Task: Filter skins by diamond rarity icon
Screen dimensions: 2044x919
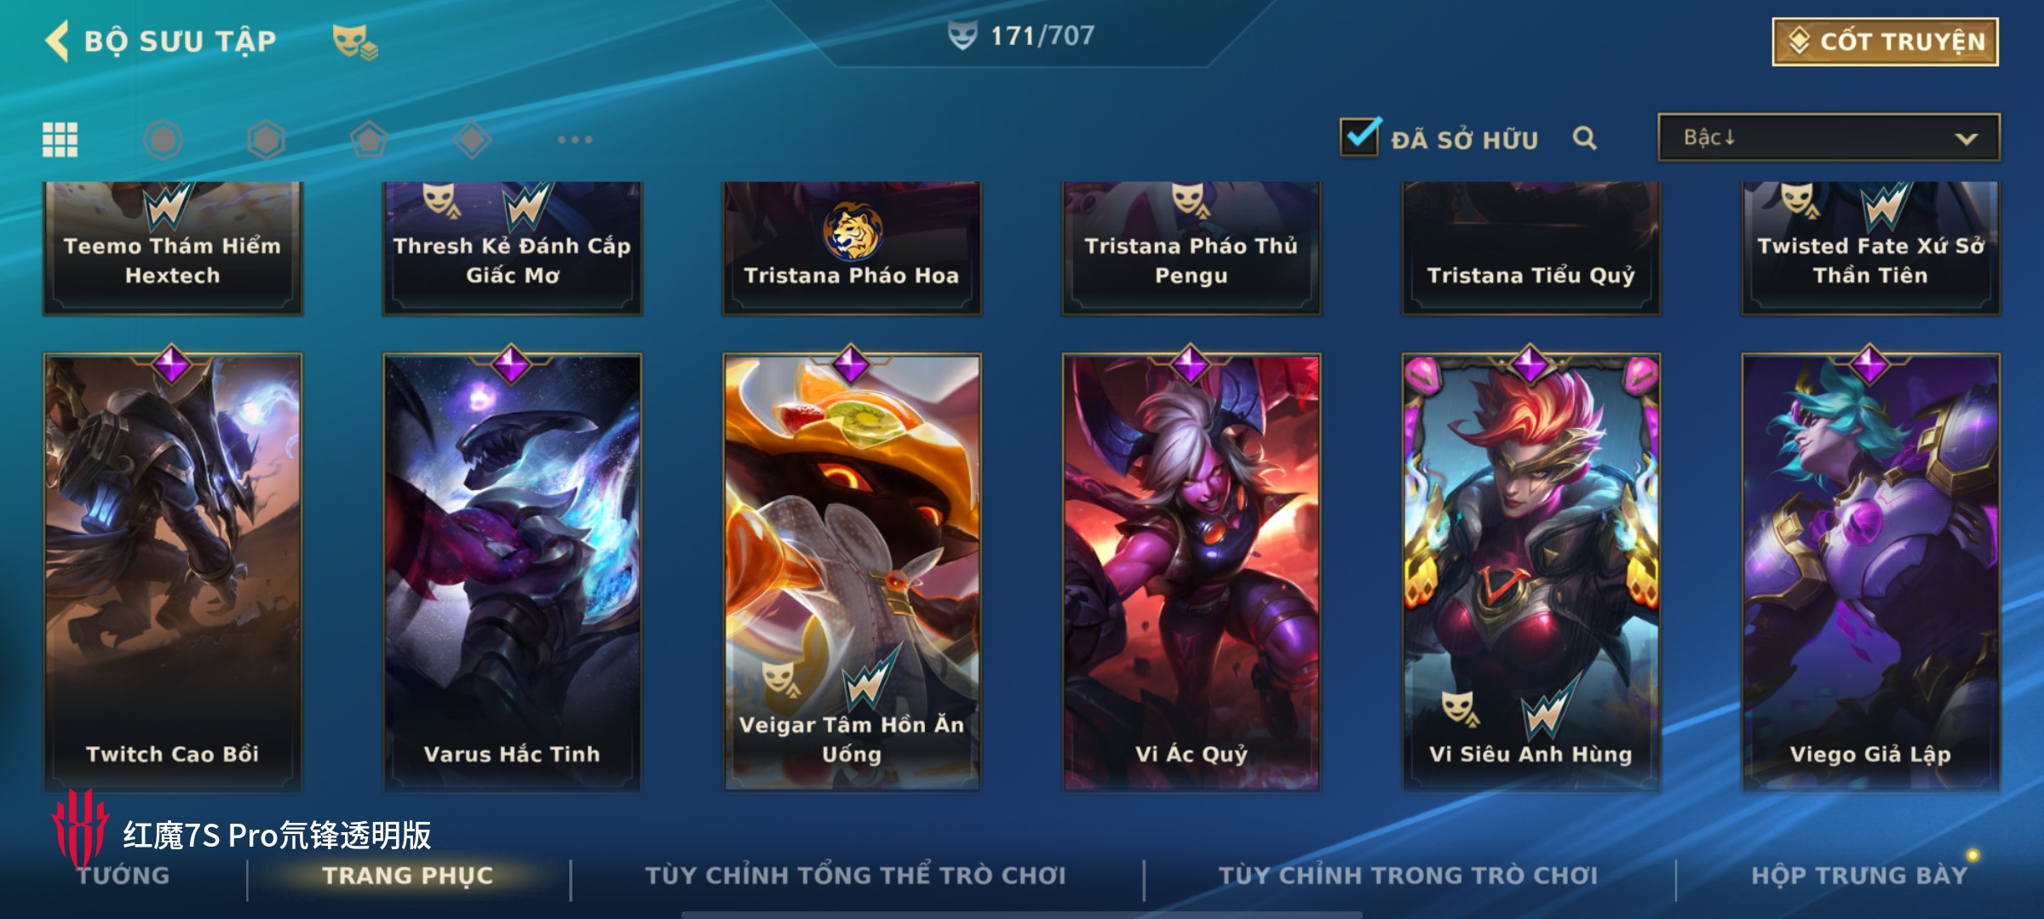Action: coord(472,140)
